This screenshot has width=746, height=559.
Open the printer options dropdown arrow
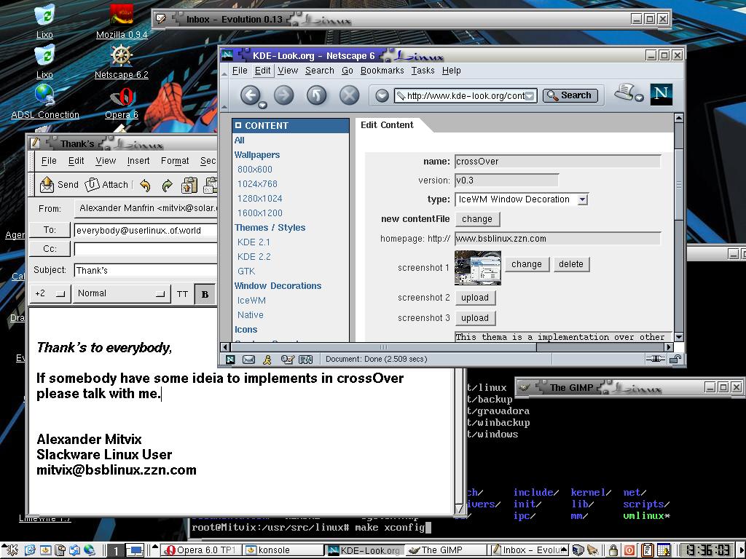point(640,98)
